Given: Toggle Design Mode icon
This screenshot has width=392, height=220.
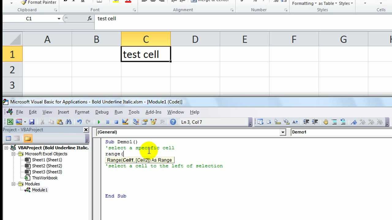Looking at the screenshot, I should [125, 122].
